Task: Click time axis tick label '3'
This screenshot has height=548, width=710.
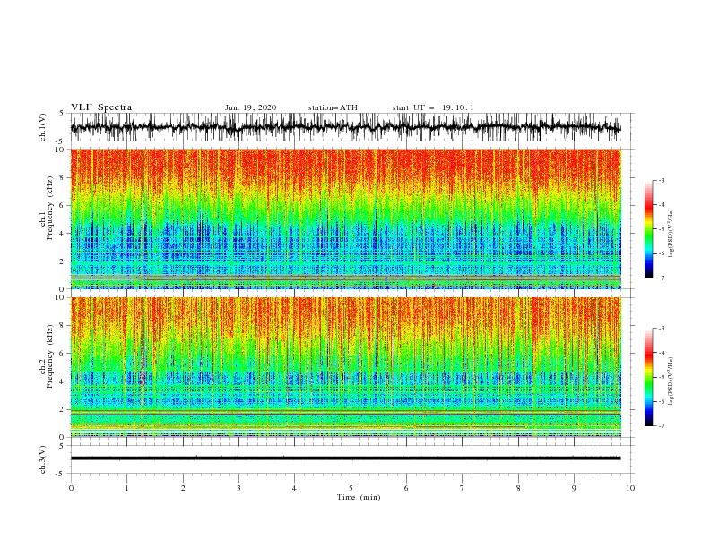Action: pos(238,488)
